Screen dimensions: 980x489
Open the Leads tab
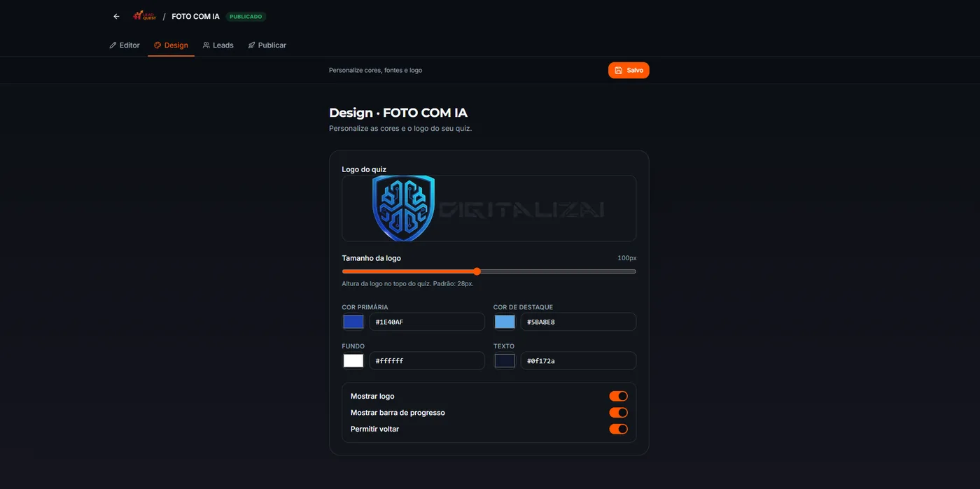pyautogui.click(x=218, y=45)
